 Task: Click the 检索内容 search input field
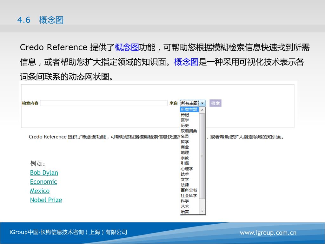tap(104, 103)
